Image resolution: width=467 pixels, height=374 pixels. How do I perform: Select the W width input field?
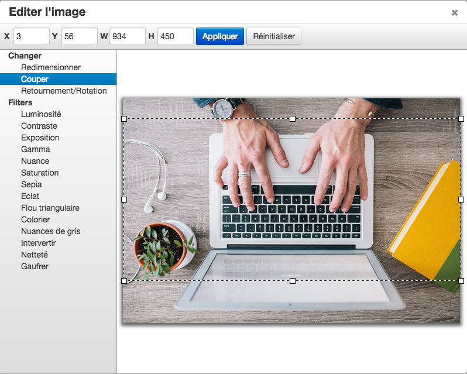pyautogui.click(x=127, y=36)
